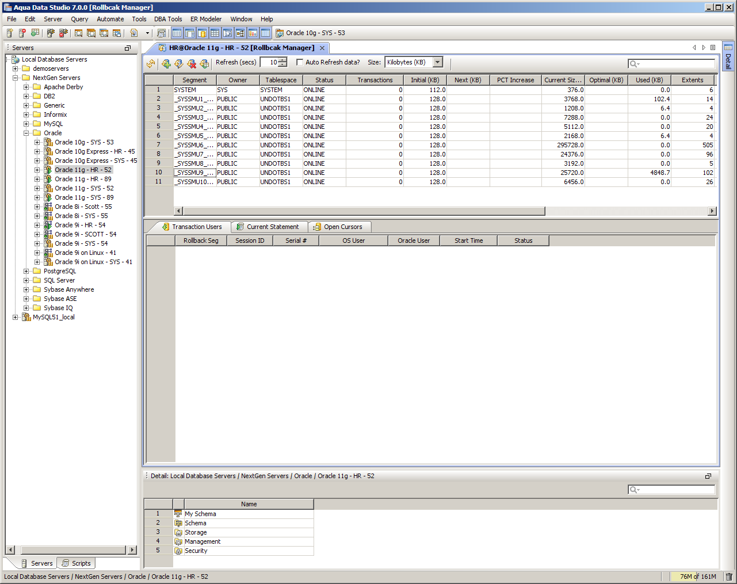Select the _SYSSMU9 segment row
Viewport: 737px width, 584px height.
pyautogui.click(x=429, y=173)
